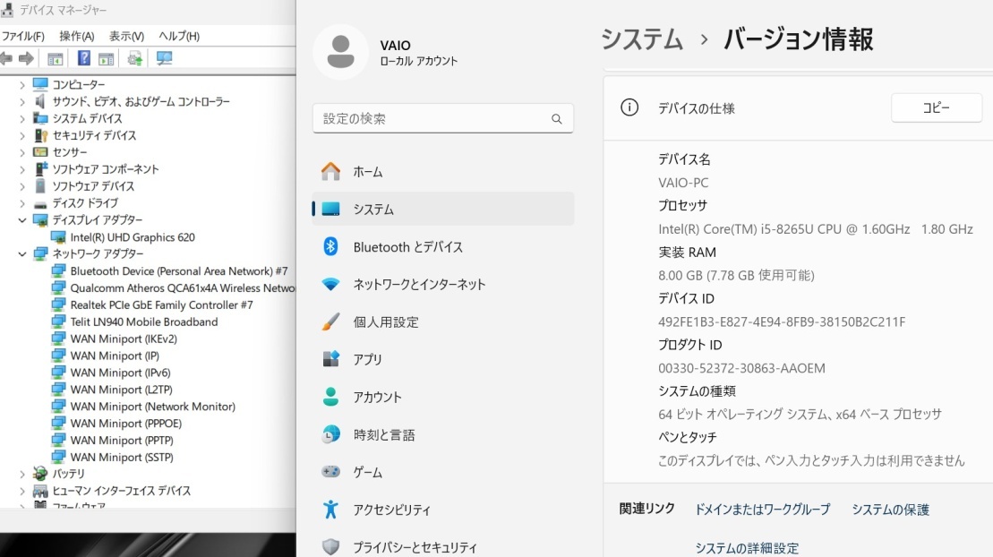Click Forward arrow in Device Manager toolbar
This screenshot has height=557, width=993.
(x=26, y=59)
